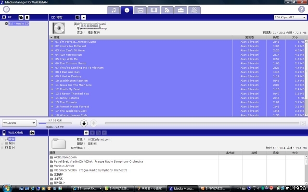308x192 pixels.
Task: Select track 07 They're Sending Me To Vietnam
Action: click(x=177, y=68)
